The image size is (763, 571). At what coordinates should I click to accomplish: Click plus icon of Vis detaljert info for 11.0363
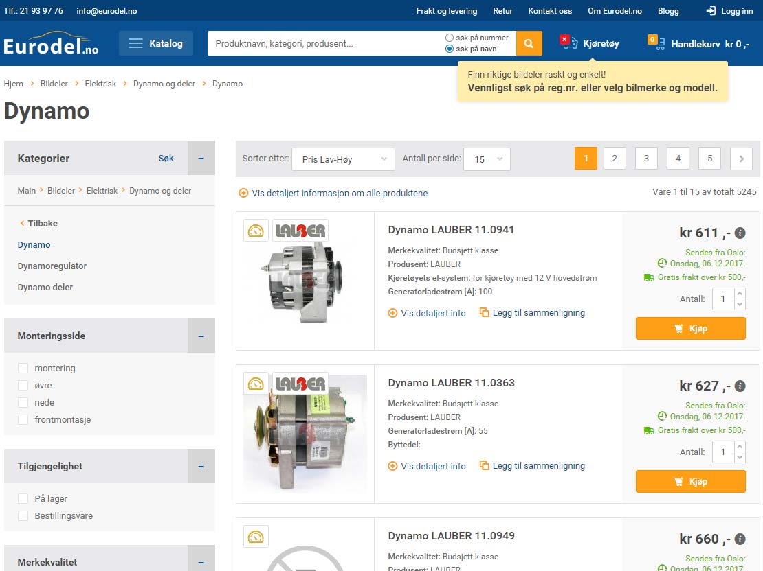392,466
